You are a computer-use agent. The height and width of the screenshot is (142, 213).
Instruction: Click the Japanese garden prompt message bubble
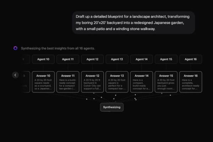[133, 23]
